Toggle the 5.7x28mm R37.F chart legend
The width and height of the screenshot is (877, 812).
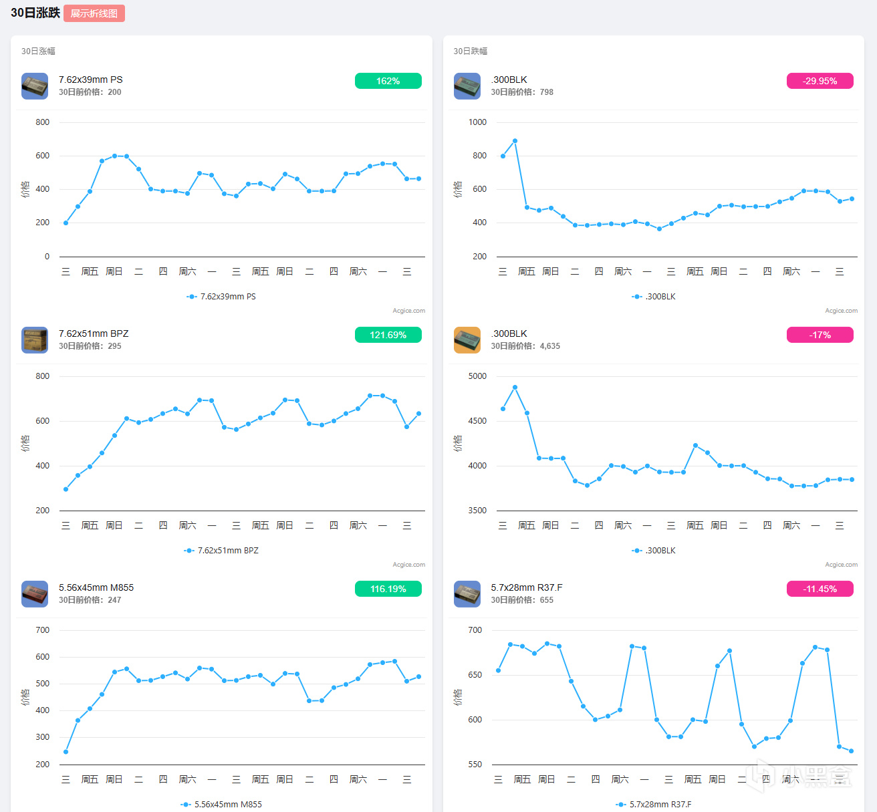point(654,805)
